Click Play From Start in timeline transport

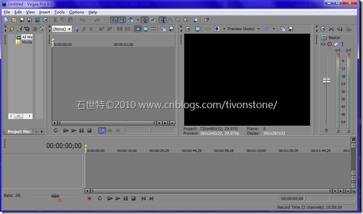pos(110,199)
